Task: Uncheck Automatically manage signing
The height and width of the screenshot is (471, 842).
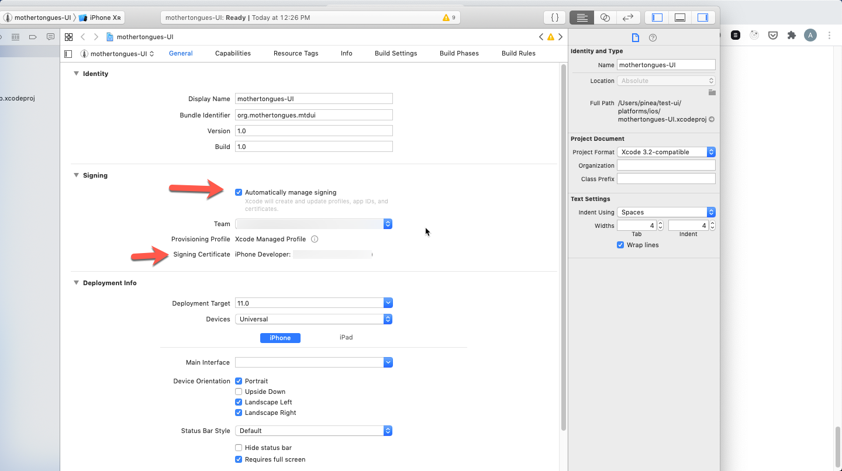Action: (239, 192)
